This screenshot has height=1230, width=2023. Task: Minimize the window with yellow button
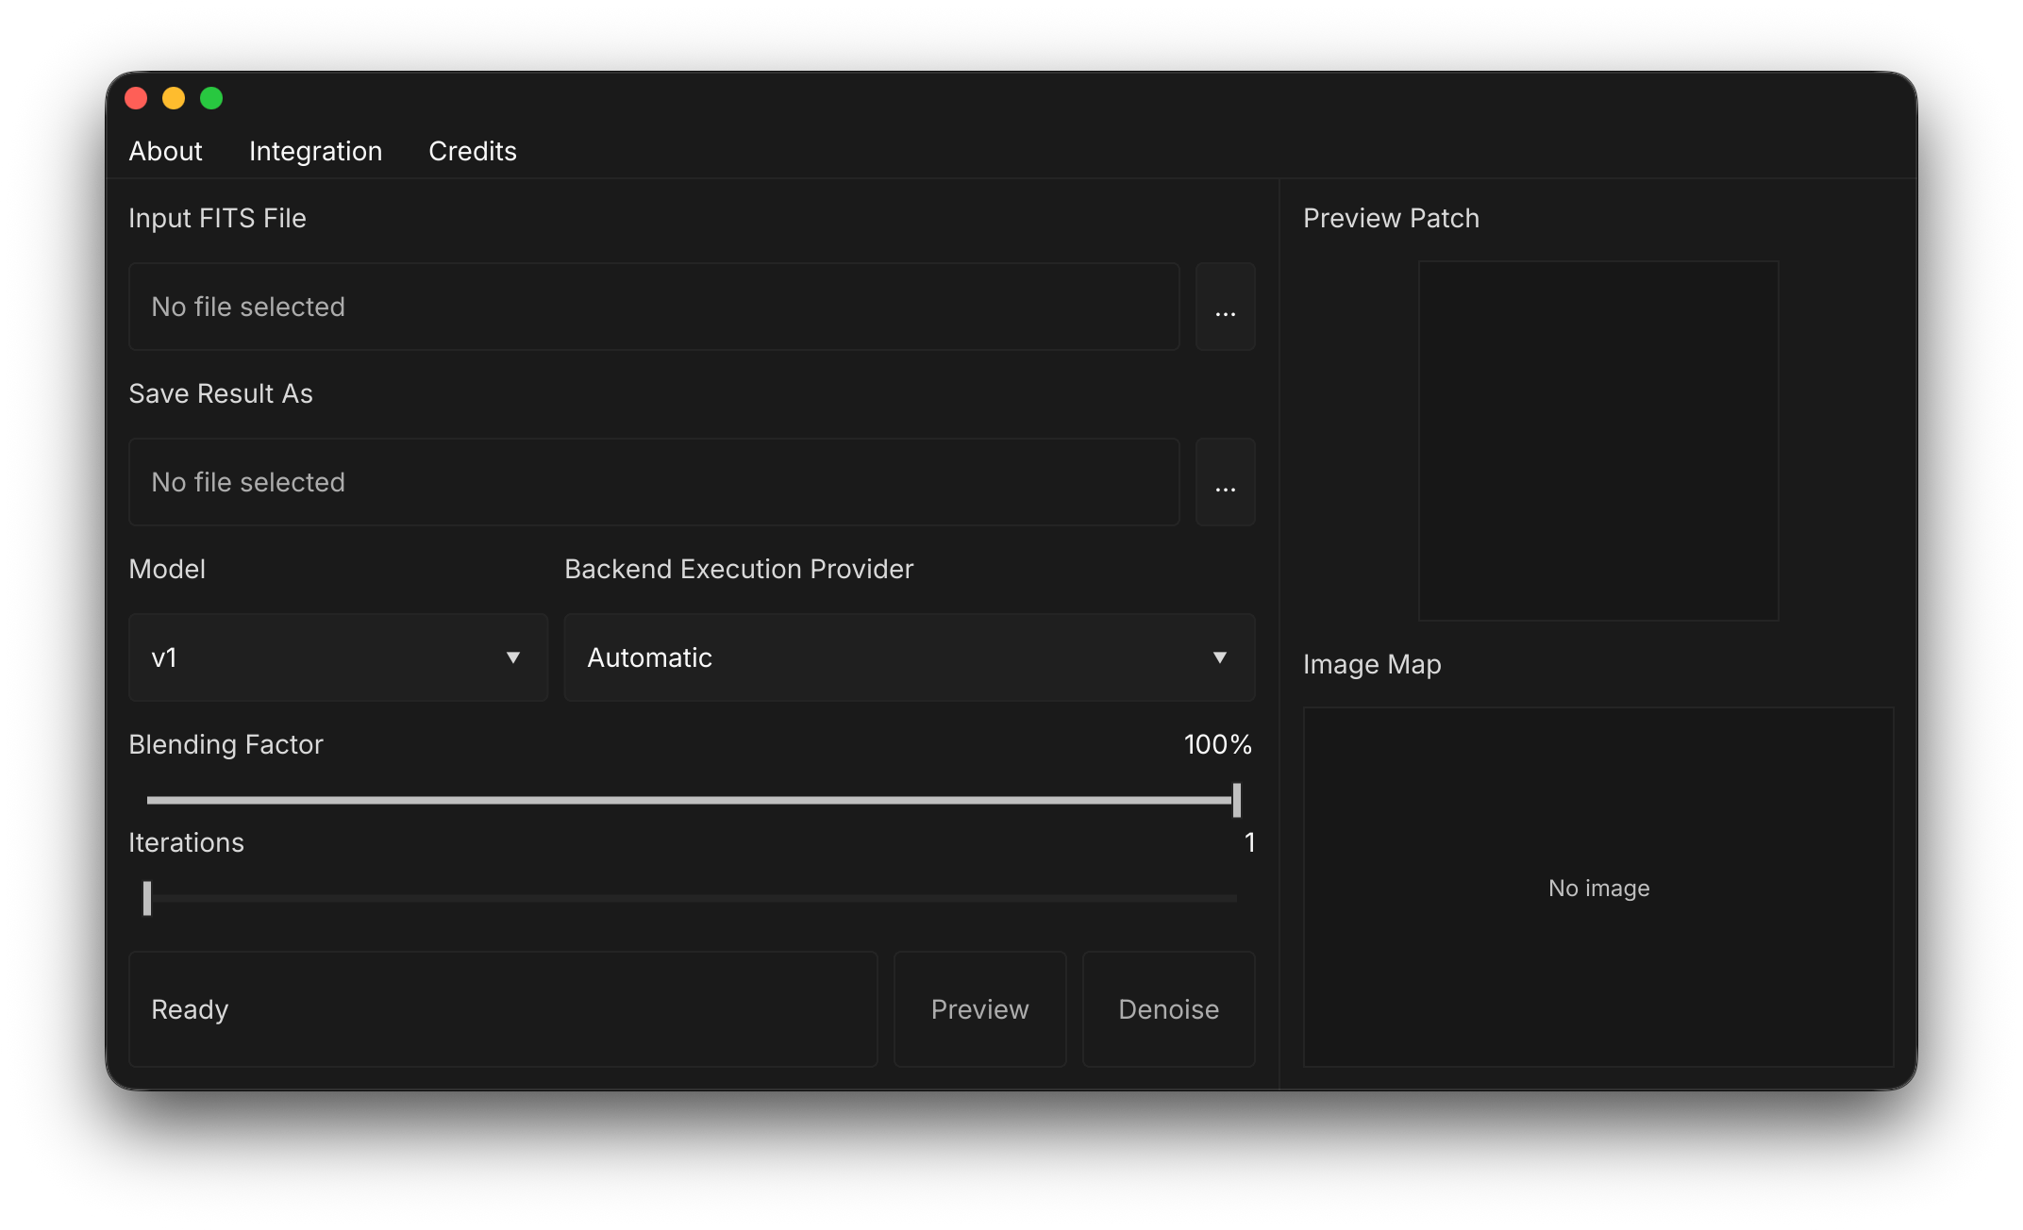click(174, 98)
